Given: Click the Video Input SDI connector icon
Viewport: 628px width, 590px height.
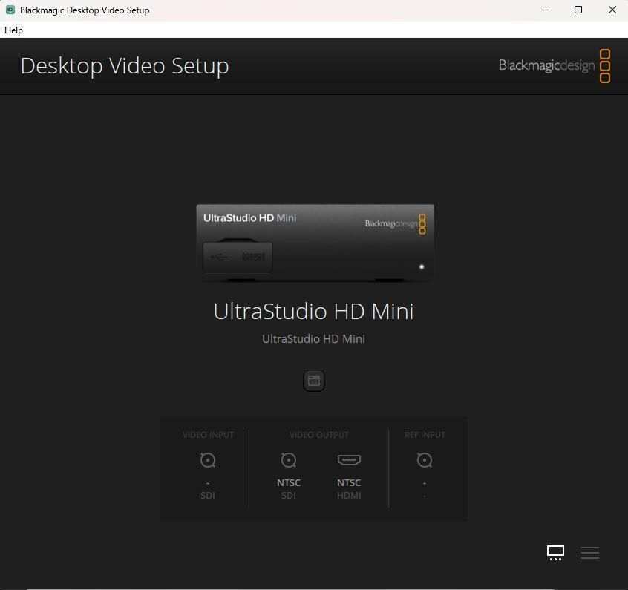Looking at the screenshot, I should click(x=208, y=460).
